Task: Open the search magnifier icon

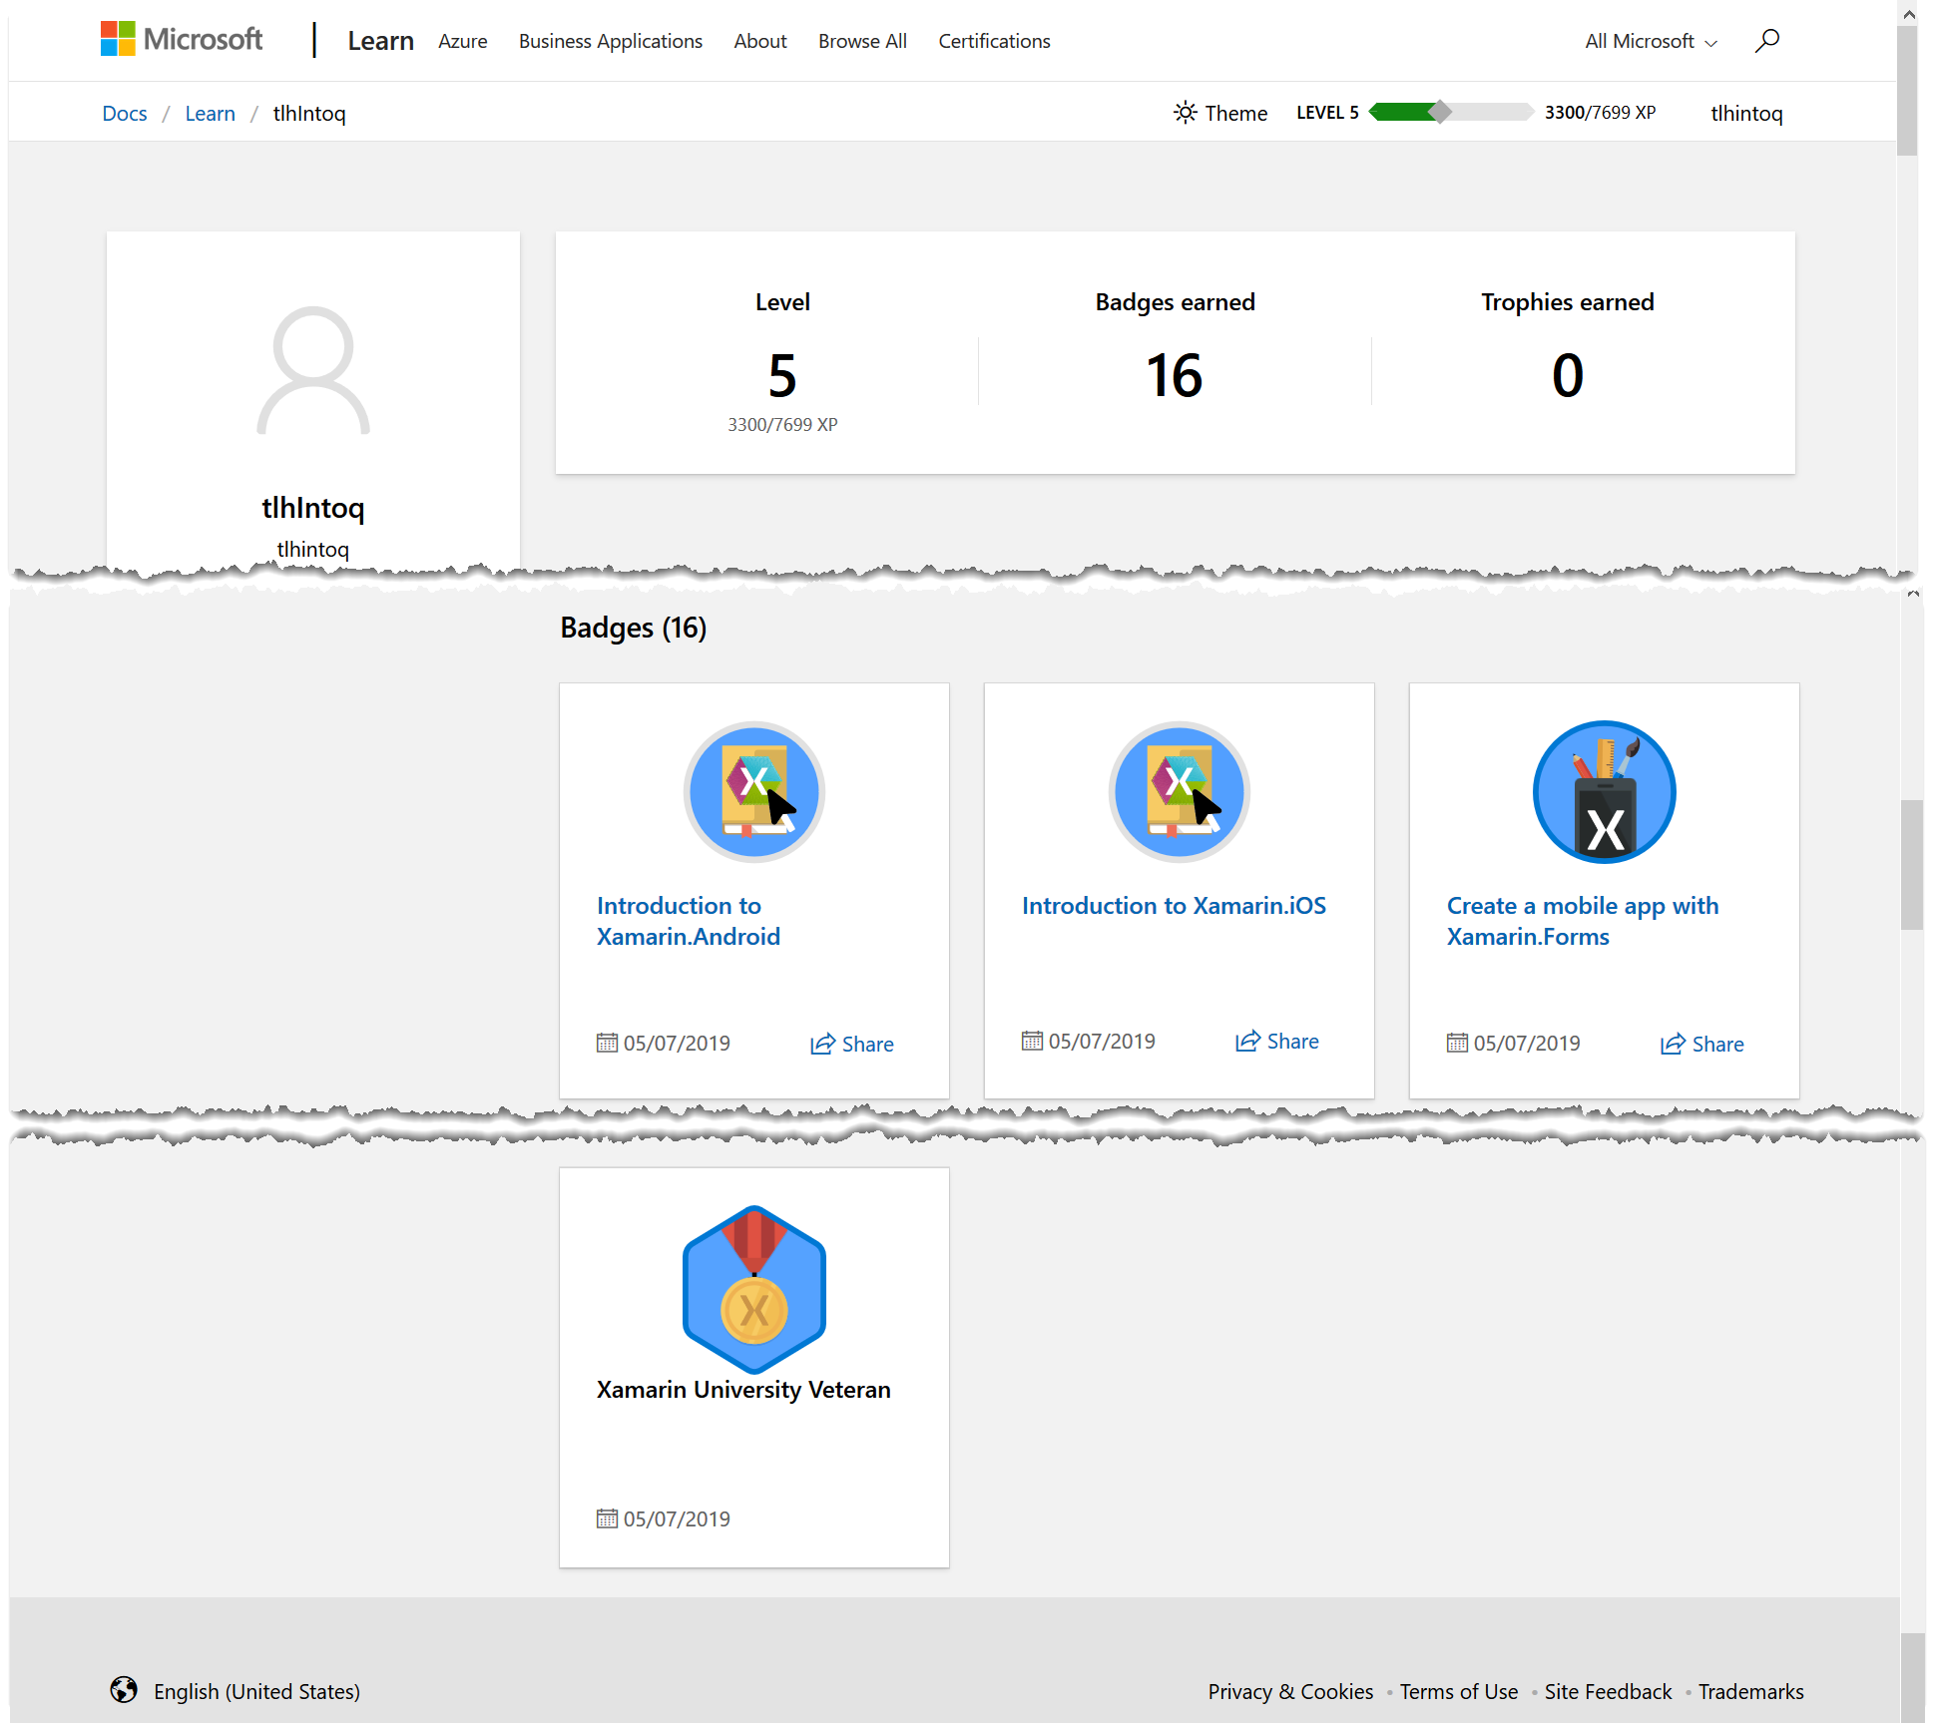Action: tap(1767, 41)
